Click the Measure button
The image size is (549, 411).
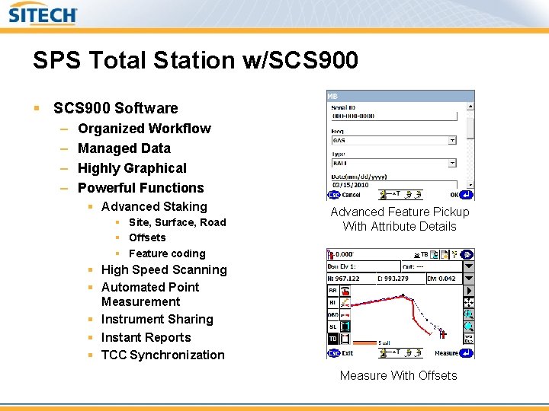454,353
